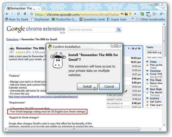
Task: Collapse the Anytime task group
Action: click(147, 98)
